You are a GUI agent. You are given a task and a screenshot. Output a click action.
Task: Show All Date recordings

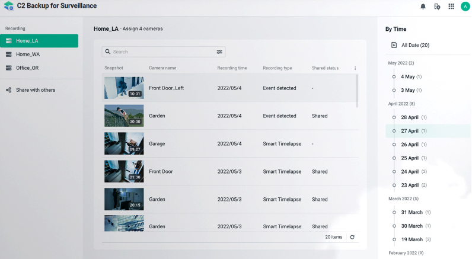[x=415, y=45]
